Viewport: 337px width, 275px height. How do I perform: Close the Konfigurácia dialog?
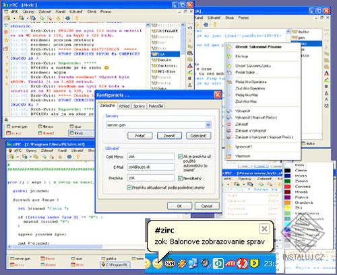pyautogui.click(x=218, y=95)
